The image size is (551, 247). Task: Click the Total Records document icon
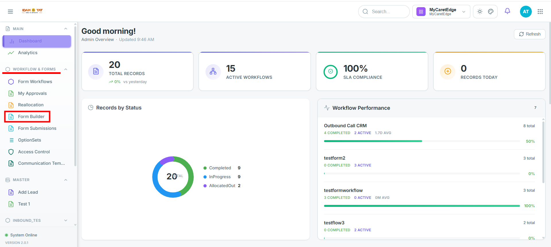point(96,71)
